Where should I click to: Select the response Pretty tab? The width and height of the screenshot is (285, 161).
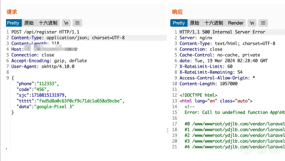tap(179, 23)
